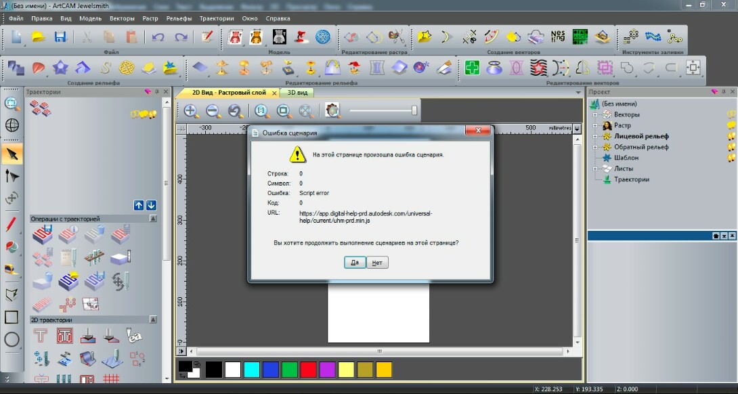Select the red color swatch

[308, 370]
